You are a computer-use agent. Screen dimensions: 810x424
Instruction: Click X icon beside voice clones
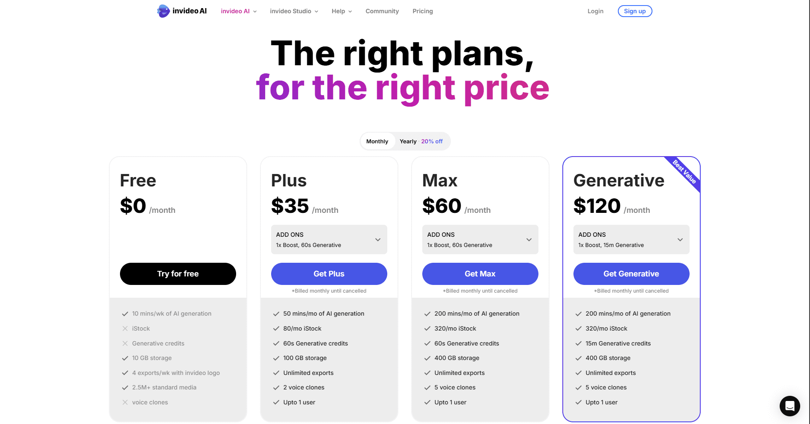pos(125,402)
